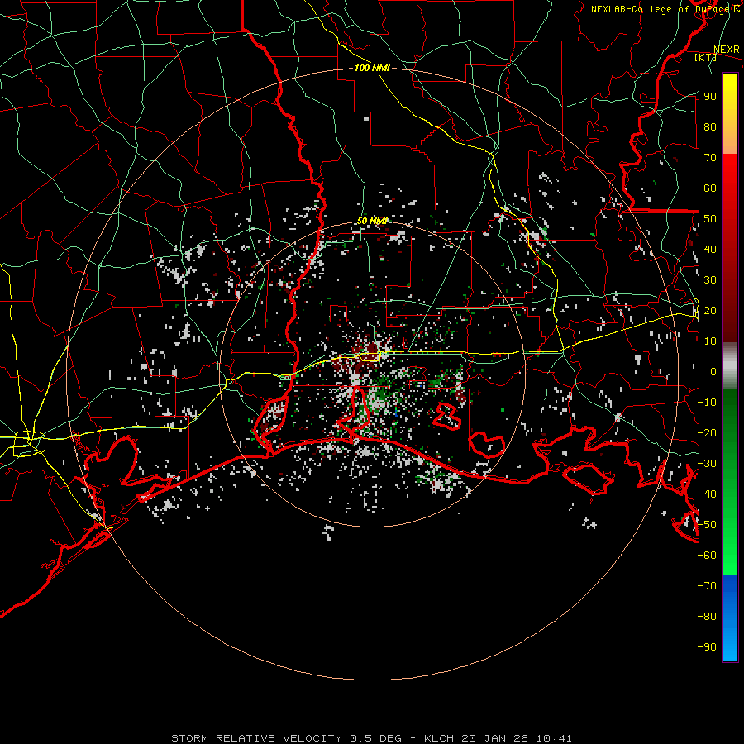This screenshot has width=744, height=744.
Task: Click the -20 value on the velocity scale
Action: (x=707, y=432)
